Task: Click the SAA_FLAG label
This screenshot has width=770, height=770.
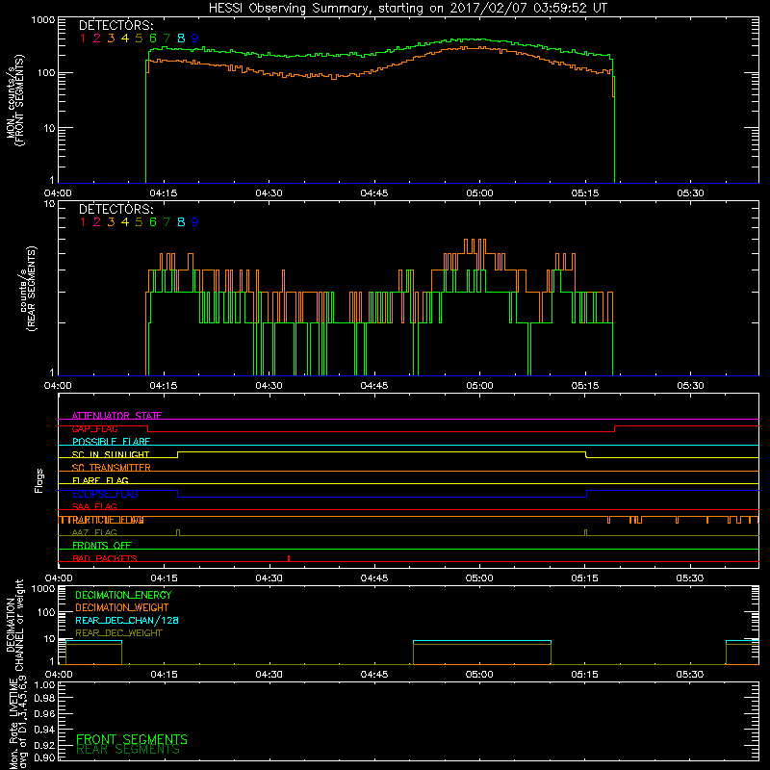Action: point(94,506)
